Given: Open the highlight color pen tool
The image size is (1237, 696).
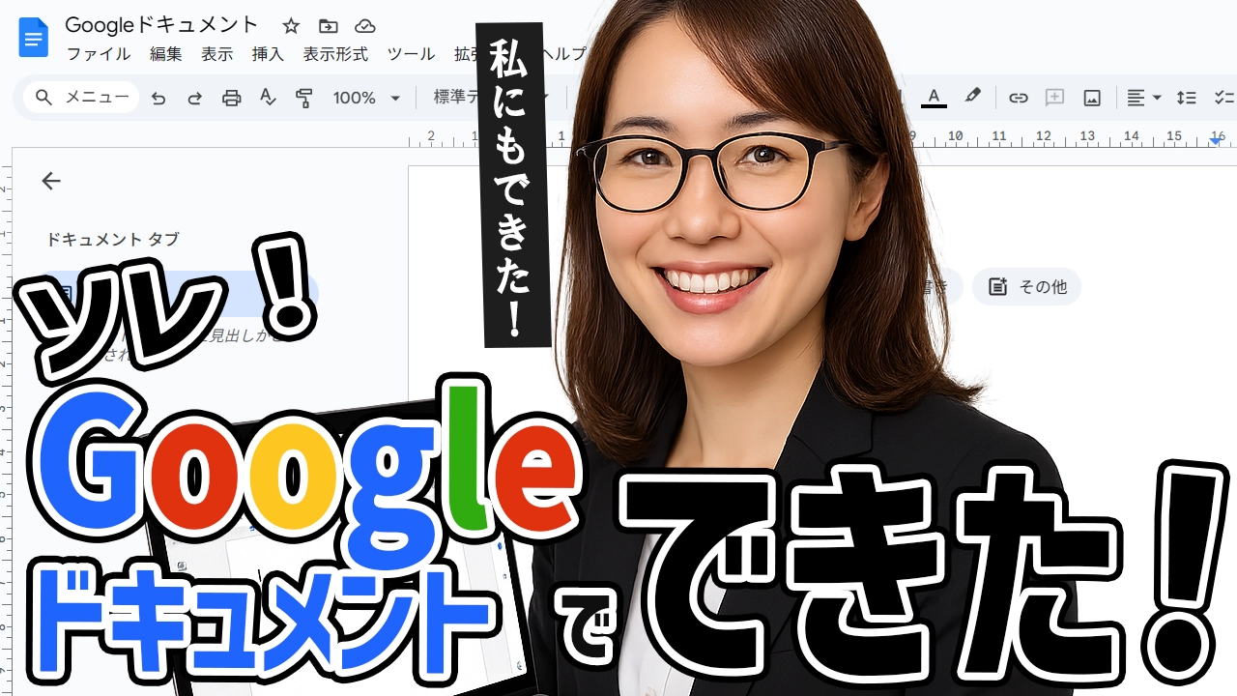Looking at the screenshot, I should click(x=972, y=97).
